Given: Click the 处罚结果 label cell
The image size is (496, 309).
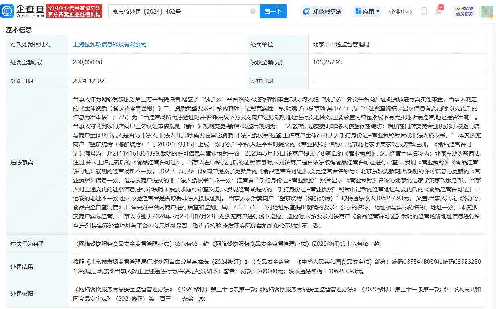Looking at the screenshot, I should [x=38, y=266].
